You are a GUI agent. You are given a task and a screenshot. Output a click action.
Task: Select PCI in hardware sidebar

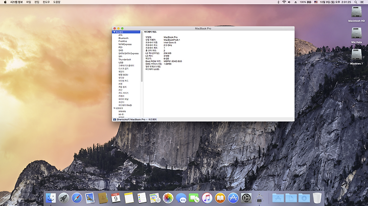(x=121, y=47)
